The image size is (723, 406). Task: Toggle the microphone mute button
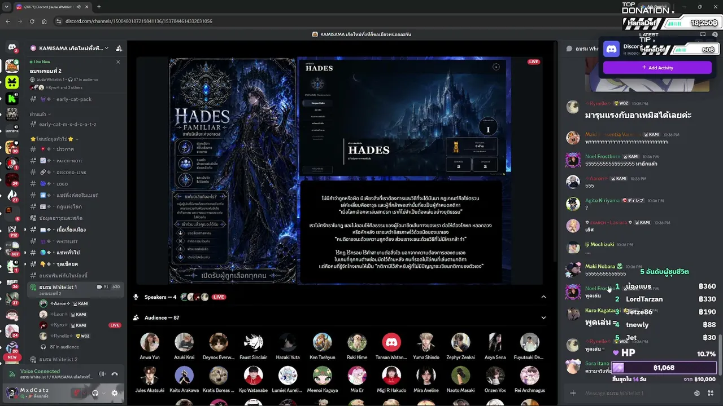[77, 393]
